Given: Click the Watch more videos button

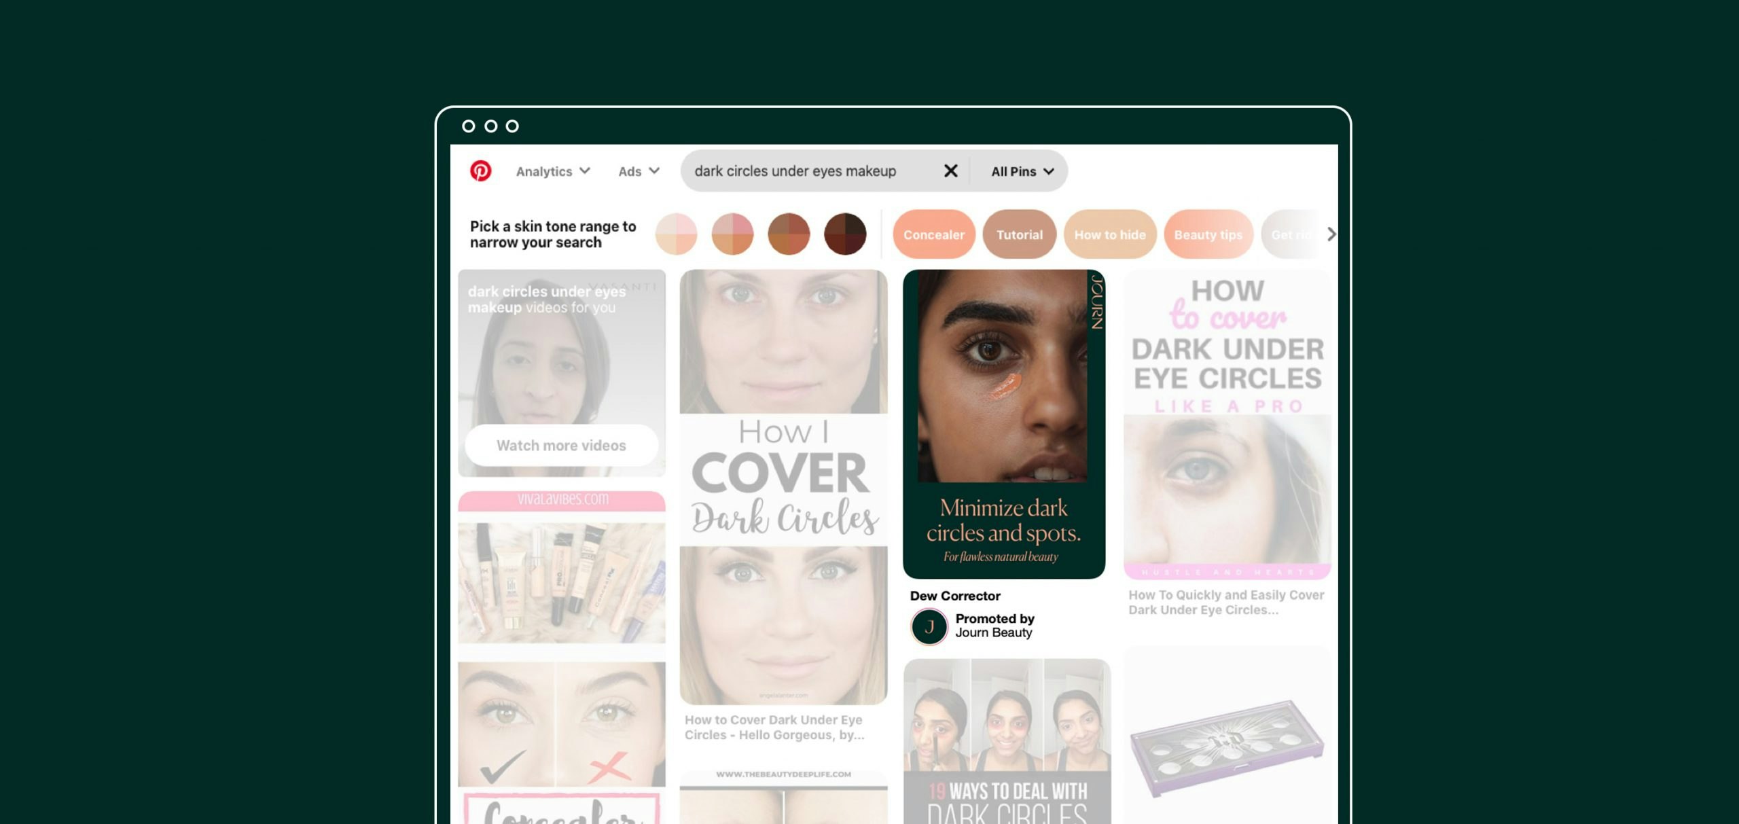Looking at the screenshot, I should point(561,446).
